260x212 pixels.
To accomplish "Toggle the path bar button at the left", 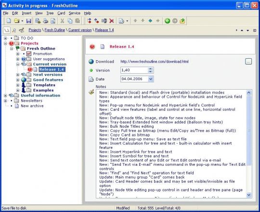I will [7, 30].
